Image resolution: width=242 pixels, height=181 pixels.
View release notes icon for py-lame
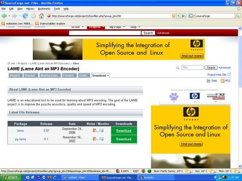pyautogui.click(x=94, y=139)
